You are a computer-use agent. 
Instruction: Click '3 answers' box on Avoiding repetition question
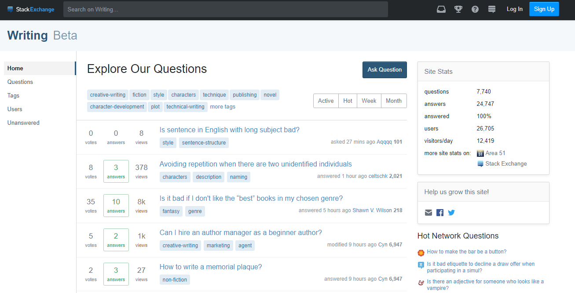click(x=116, y=171)
